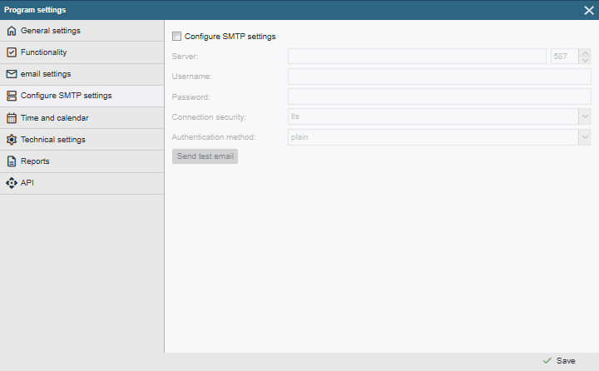Expand the Connection security dropdown

[x=585, y=116]
